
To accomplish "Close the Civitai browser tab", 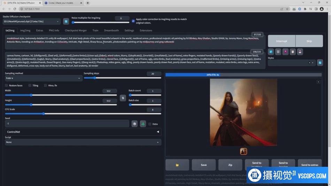I will click(81, 3).
